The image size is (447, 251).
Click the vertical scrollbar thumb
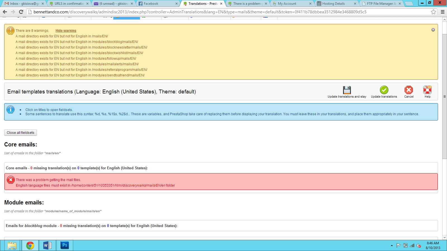444,96
